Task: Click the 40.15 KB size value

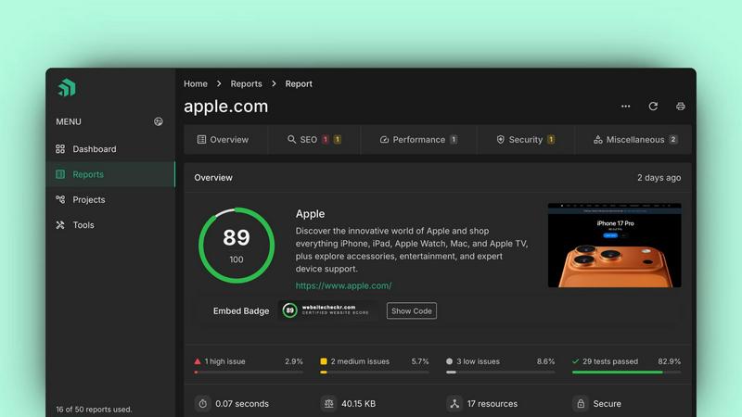Action: tap(358, 404)
